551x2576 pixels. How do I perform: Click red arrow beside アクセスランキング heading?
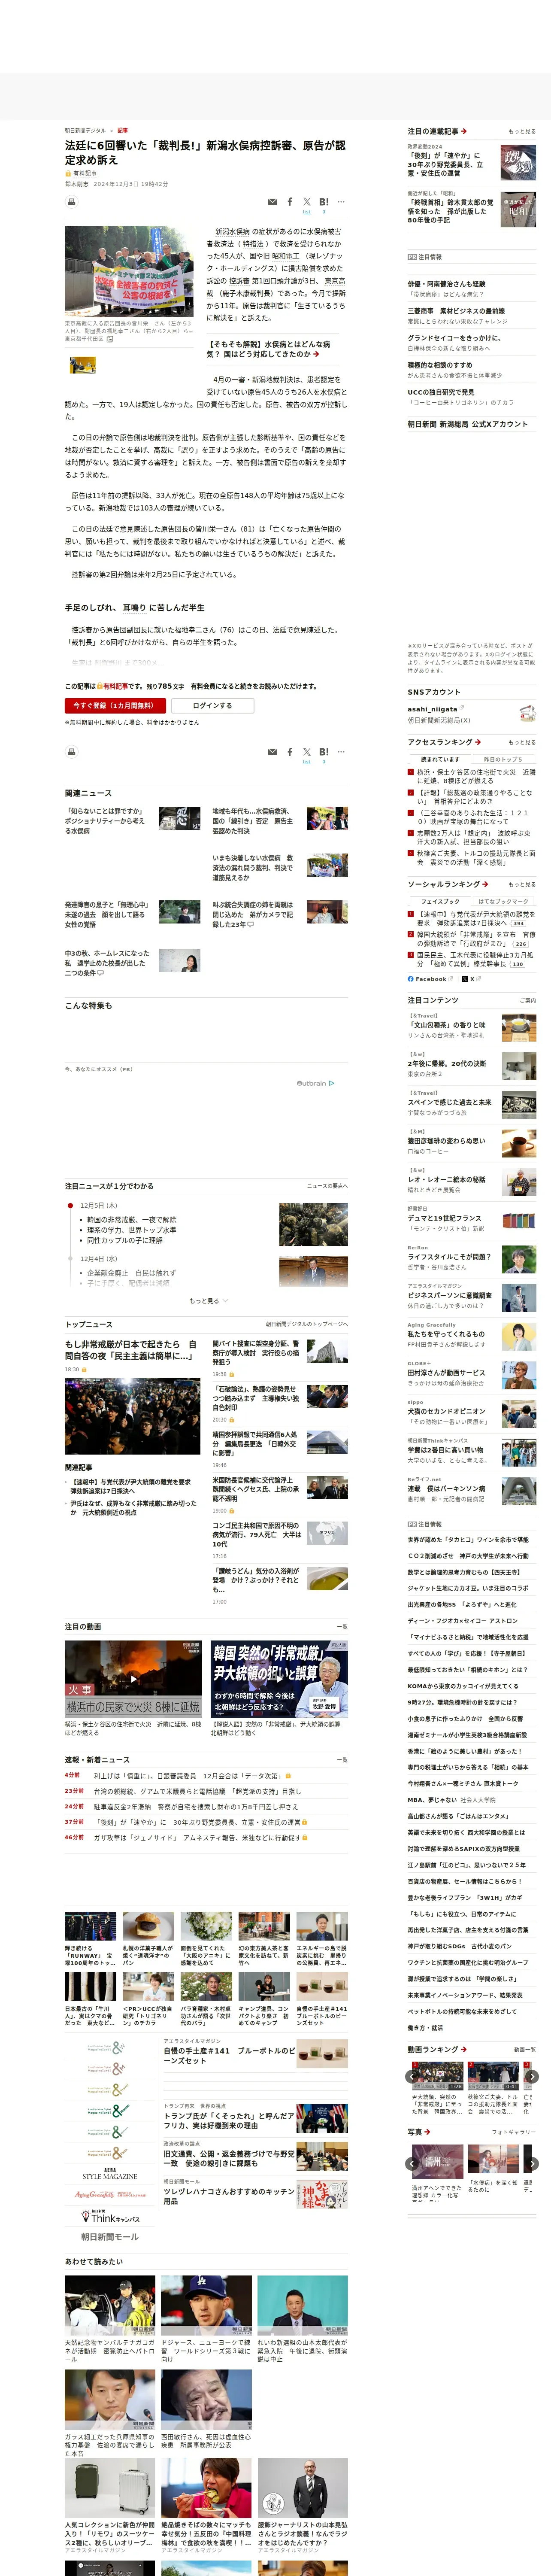[x=478, y=742]
